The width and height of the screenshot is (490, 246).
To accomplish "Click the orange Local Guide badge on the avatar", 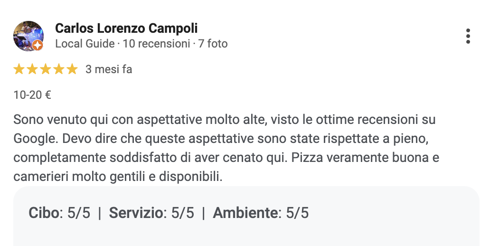I will coord(38,46).
